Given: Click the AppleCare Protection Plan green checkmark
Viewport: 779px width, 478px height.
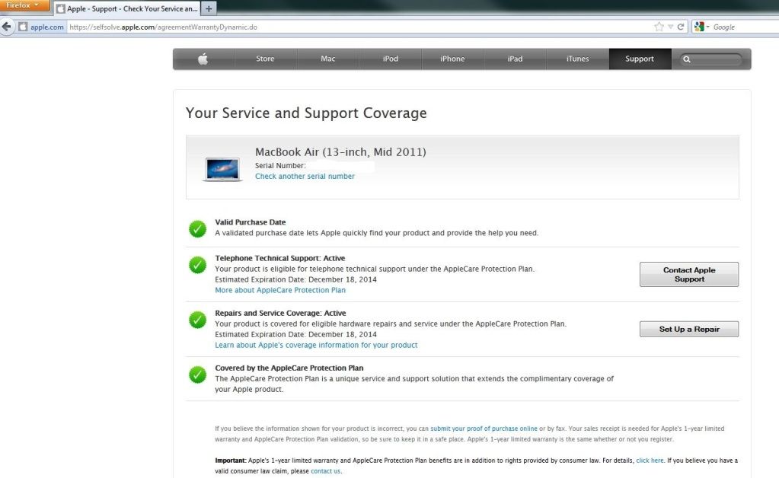Looking at the screenshot, I should (x=198, y=374).
